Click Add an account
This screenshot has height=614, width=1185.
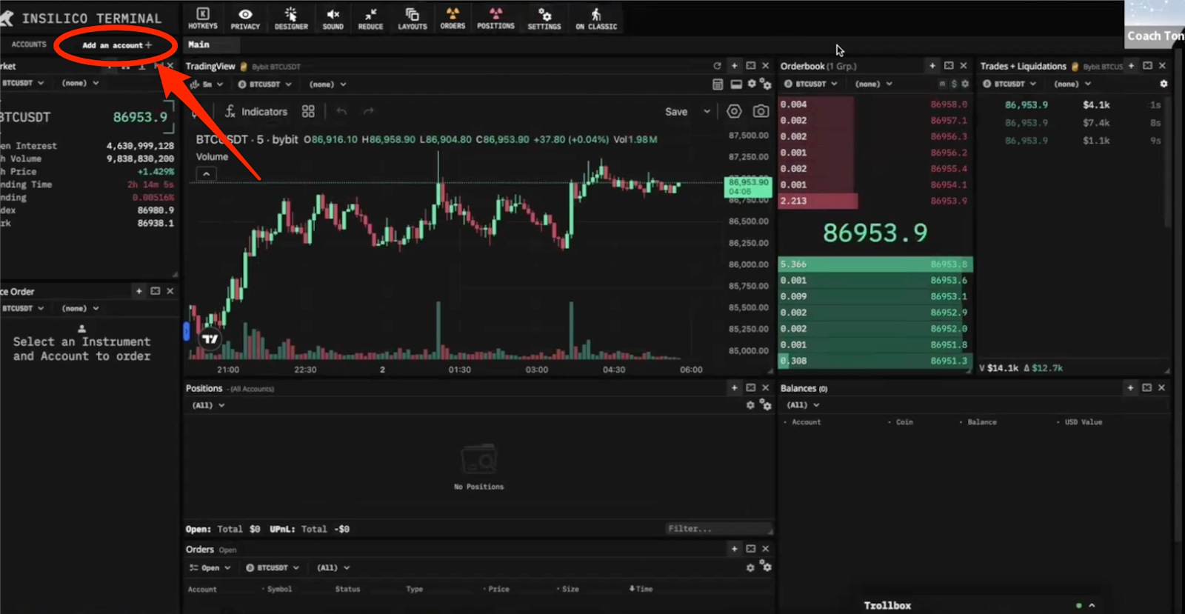(117, 45)
